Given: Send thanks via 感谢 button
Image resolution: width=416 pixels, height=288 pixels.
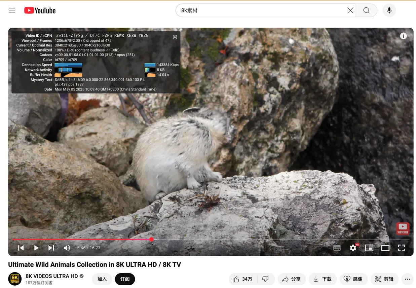Looking at the screenshot, I should point(353,279).
